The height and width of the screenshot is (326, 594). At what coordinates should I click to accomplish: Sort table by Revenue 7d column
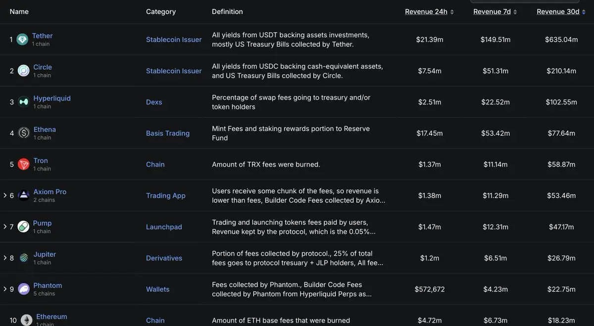pos(495,12)
